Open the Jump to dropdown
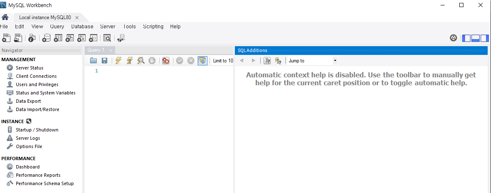 312,61
